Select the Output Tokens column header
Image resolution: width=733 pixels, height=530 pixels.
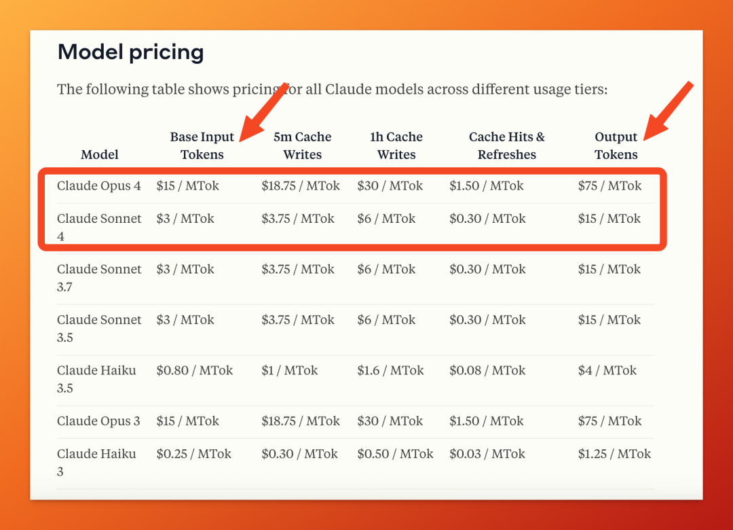tap(616, 145)
